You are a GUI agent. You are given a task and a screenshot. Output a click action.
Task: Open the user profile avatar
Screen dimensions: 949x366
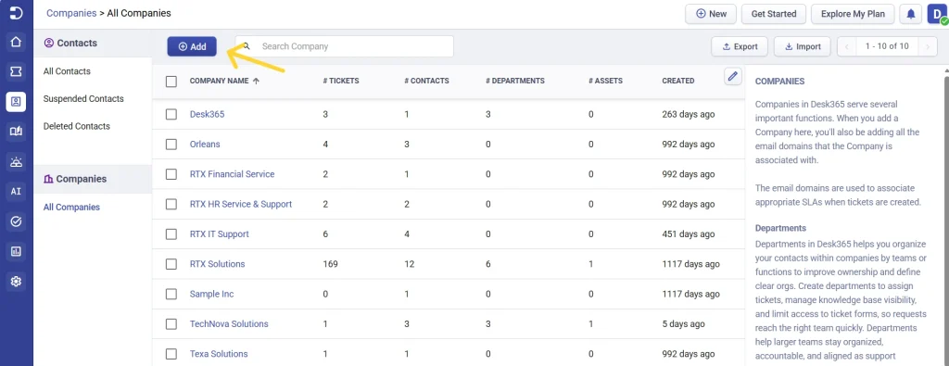pos(937,14)
